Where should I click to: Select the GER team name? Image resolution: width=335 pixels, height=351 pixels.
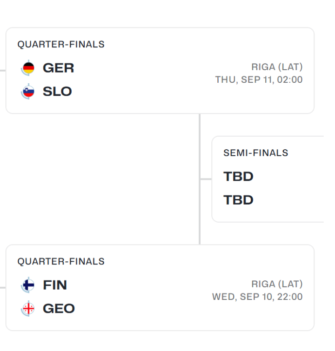[x=58, y=68]
